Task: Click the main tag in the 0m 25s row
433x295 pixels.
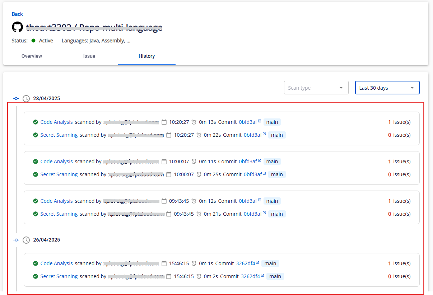Action: coord(277,174)
